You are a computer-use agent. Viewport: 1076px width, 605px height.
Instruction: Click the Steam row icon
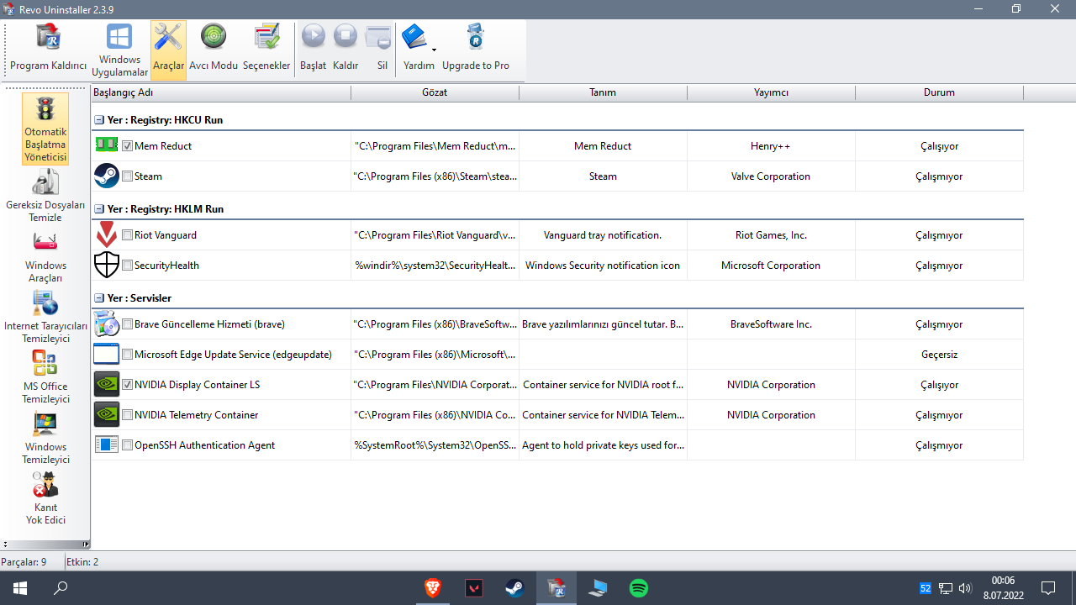[107, 176]
